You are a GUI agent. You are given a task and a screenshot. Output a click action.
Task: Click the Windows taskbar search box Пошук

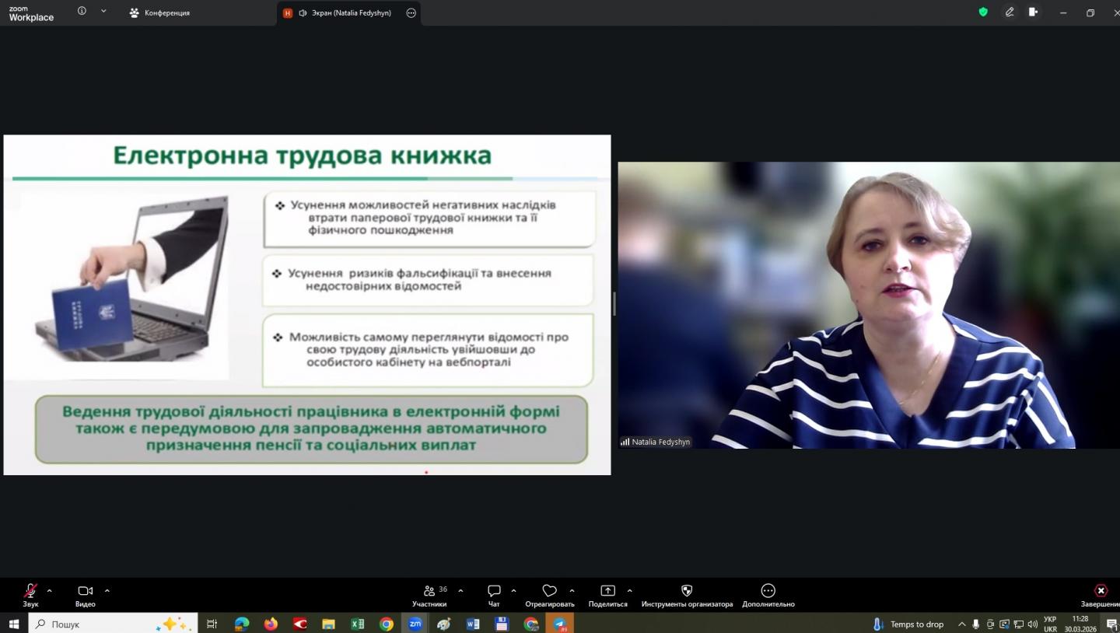[113, 624]
